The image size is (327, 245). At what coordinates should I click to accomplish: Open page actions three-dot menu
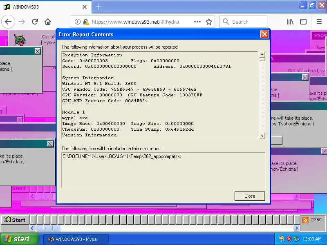[197, 22]
